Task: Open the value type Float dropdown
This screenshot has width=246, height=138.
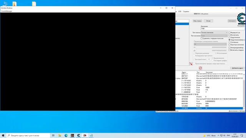Action: (214, 36)
